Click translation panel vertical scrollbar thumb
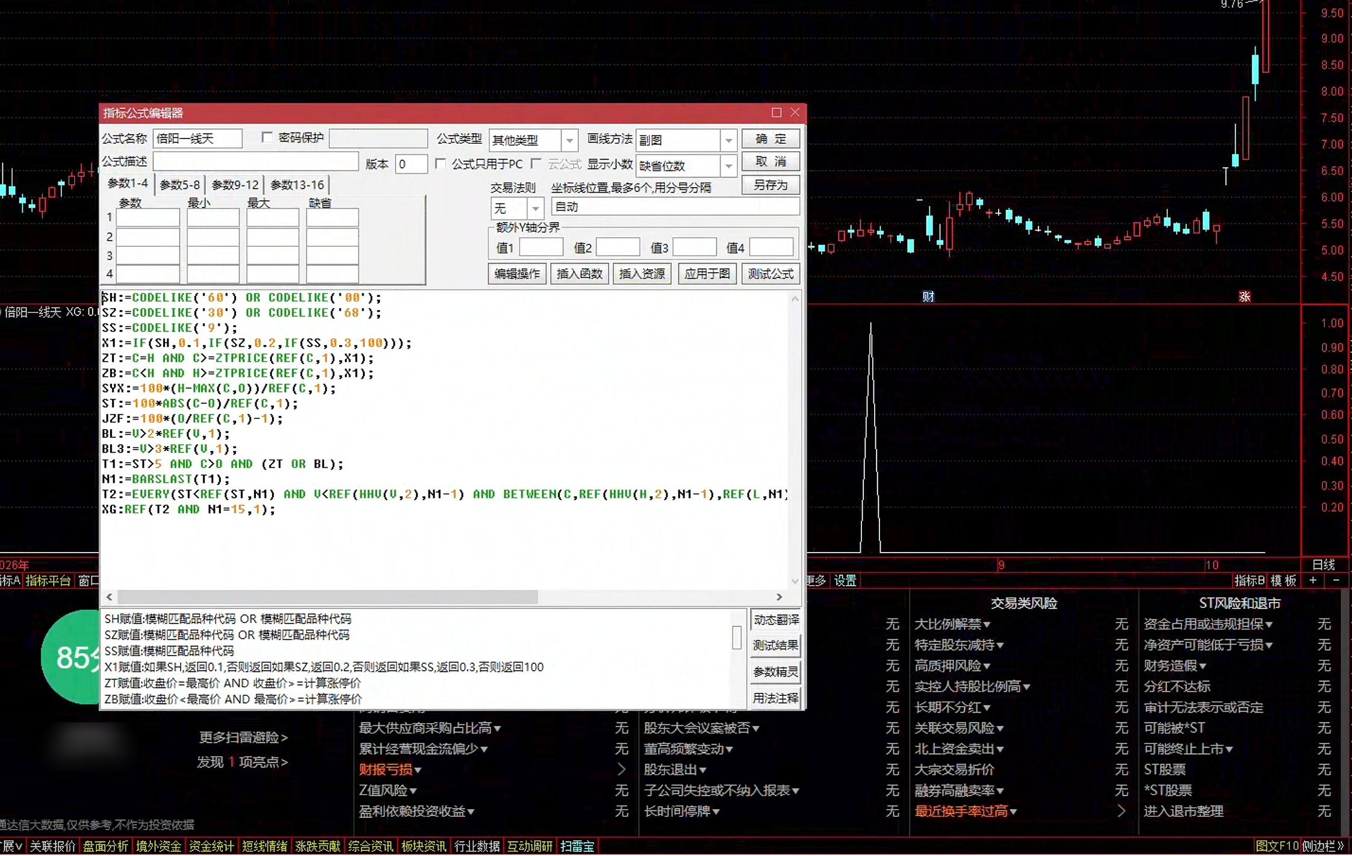This screenshot has width=1352, height=856. [x=736, y=637]
